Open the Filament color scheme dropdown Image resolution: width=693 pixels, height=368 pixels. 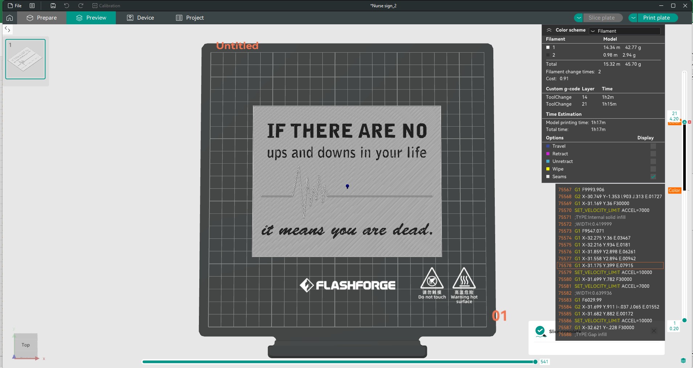click(x=625, y=31)
